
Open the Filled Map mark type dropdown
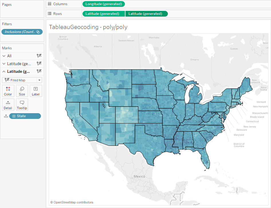point(40,80)
